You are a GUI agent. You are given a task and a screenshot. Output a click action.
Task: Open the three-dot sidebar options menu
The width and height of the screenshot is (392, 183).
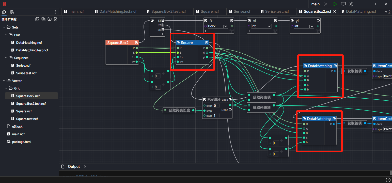click(x=56, y=12)
